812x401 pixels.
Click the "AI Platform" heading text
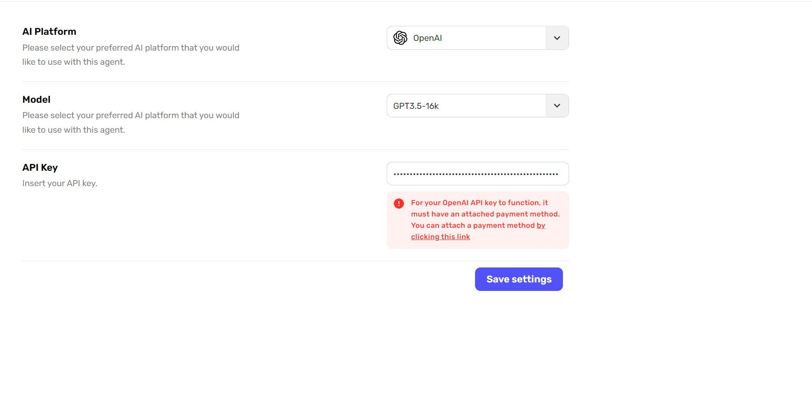pos(49,32)
